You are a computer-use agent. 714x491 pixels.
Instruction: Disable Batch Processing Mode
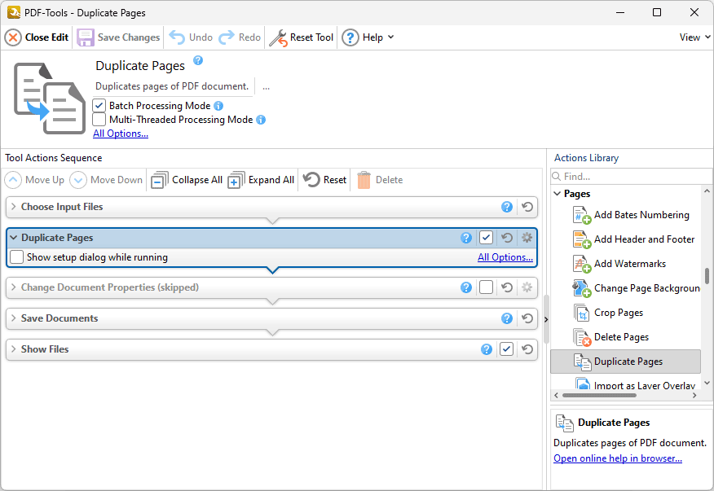click(x=99, y=104)
